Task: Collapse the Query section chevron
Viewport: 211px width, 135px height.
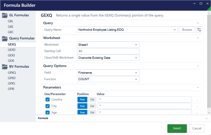Action: [x=198, y=23]
